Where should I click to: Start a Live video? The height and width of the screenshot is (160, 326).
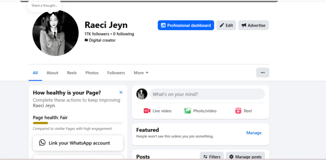coord(157,111)
